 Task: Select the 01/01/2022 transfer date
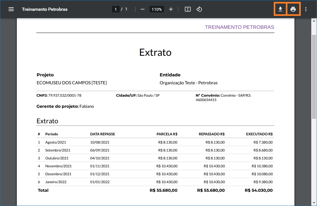[x=100, y=182]
